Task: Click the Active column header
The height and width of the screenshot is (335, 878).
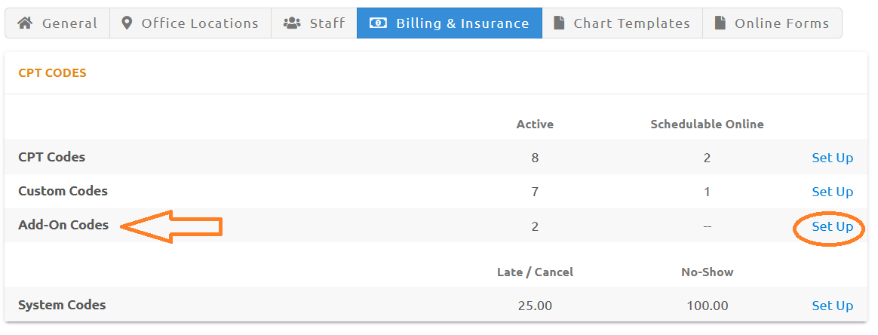Action: point(535,124)
